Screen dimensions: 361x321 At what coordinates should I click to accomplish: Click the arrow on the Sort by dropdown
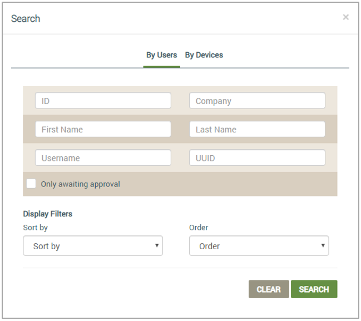(157, 245)
